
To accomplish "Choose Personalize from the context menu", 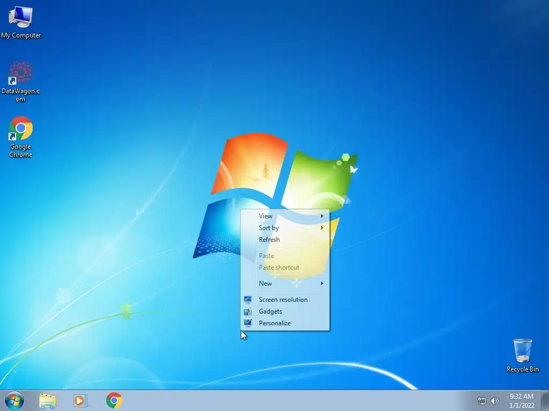I will coord(285,323).
